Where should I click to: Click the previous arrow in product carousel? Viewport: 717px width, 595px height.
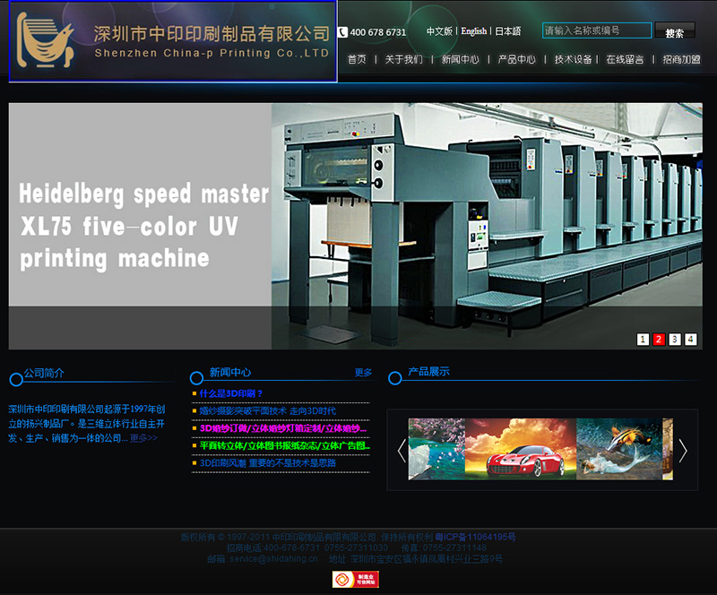pyautogui.click(x=401, y=450)
